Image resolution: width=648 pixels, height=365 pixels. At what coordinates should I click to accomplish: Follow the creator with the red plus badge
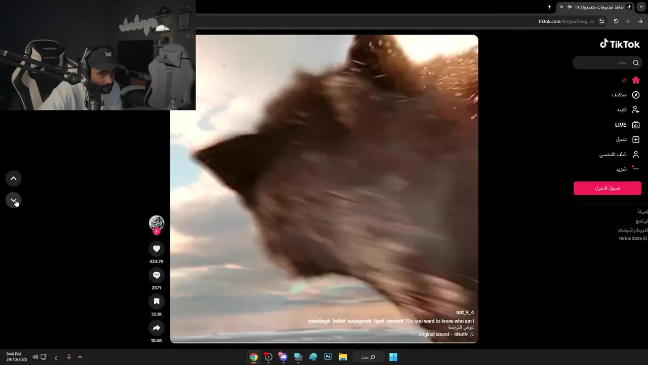point(156,232)
